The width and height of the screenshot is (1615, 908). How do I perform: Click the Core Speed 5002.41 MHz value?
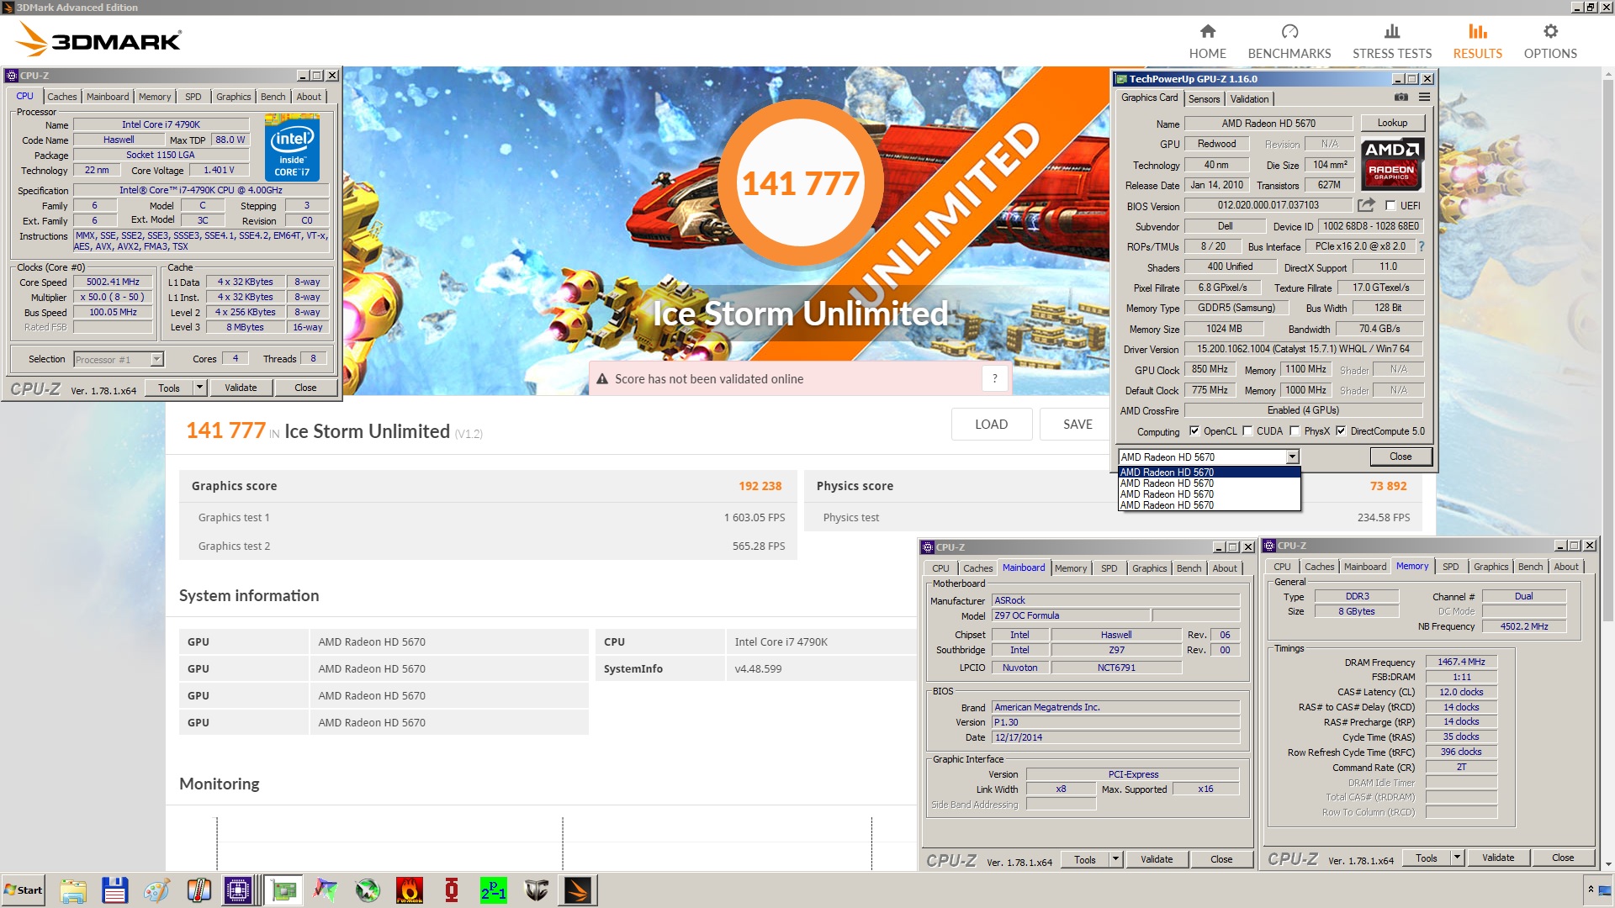[x=113, y=282]
